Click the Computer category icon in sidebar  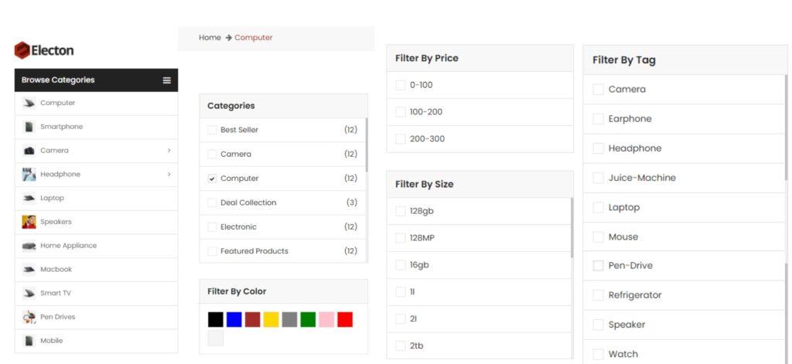point(29,103)
